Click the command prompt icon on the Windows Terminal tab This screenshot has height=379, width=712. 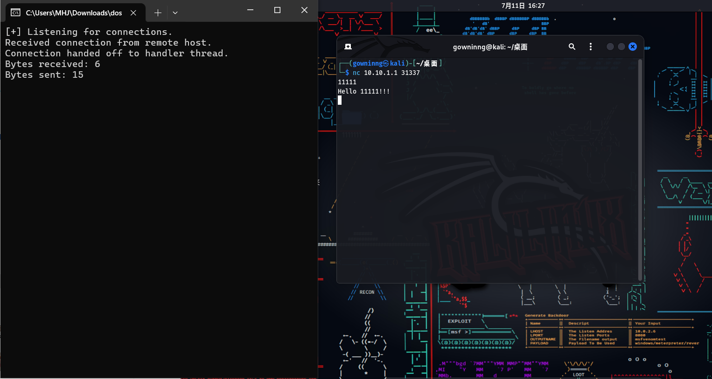[x=15, y=13]
